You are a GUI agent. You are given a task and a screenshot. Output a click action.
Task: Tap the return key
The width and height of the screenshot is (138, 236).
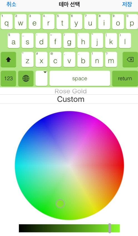tap(125, 78)
